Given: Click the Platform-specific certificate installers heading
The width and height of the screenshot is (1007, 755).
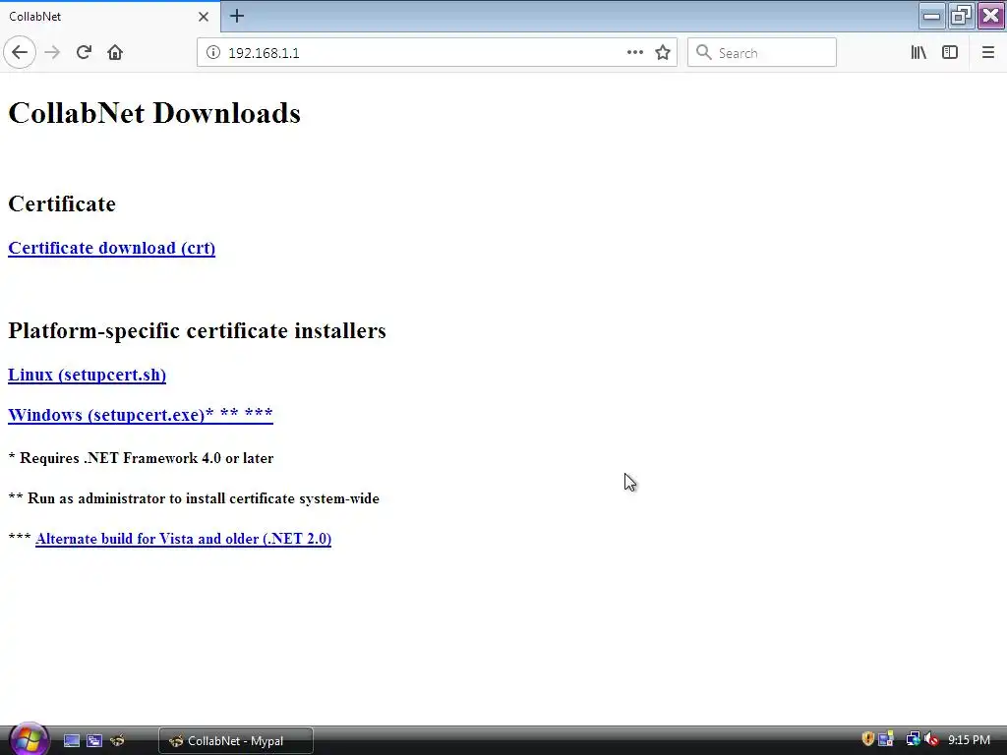Looking at the screenshot, I should [x=197, y=330].
